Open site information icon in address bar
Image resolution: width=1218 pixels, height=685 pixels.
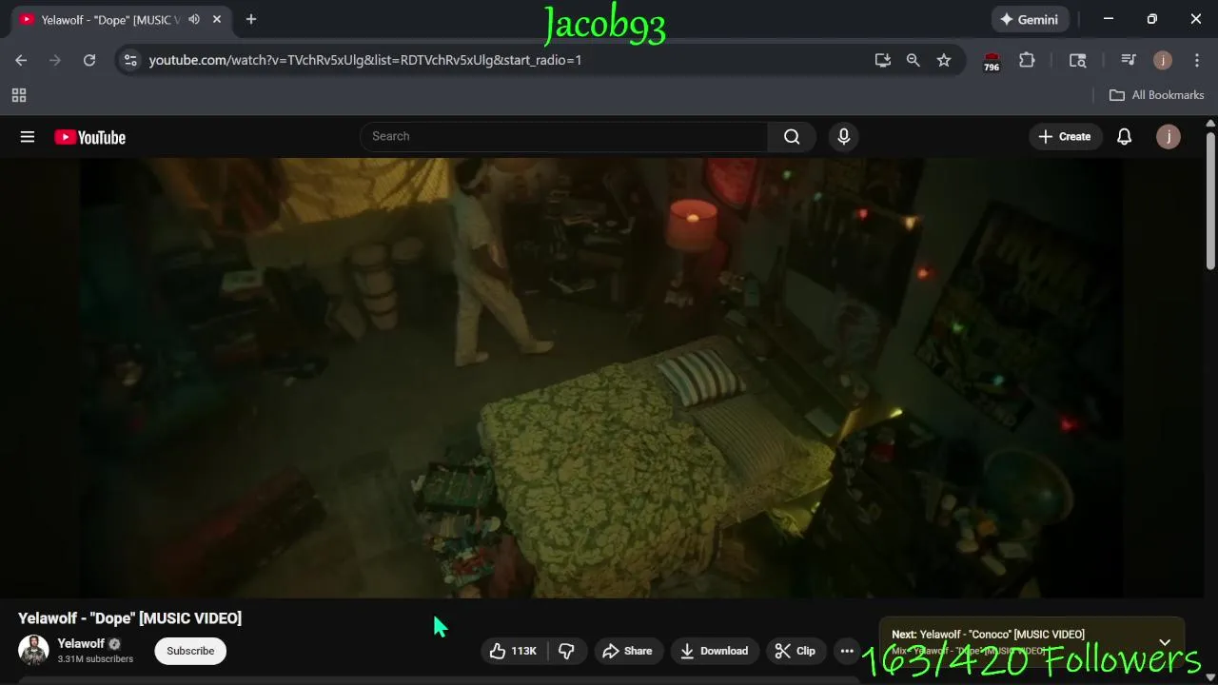[130, 60]
